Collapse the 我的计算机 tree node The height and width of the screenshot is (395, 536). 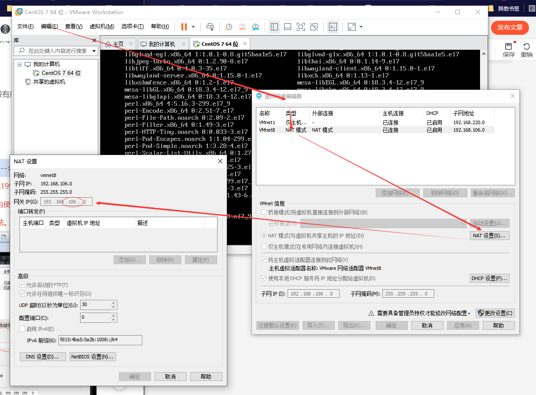point(20,64)
